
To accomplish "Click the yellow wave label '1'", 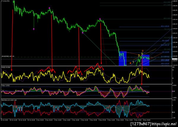I will (x=133, y=62).
